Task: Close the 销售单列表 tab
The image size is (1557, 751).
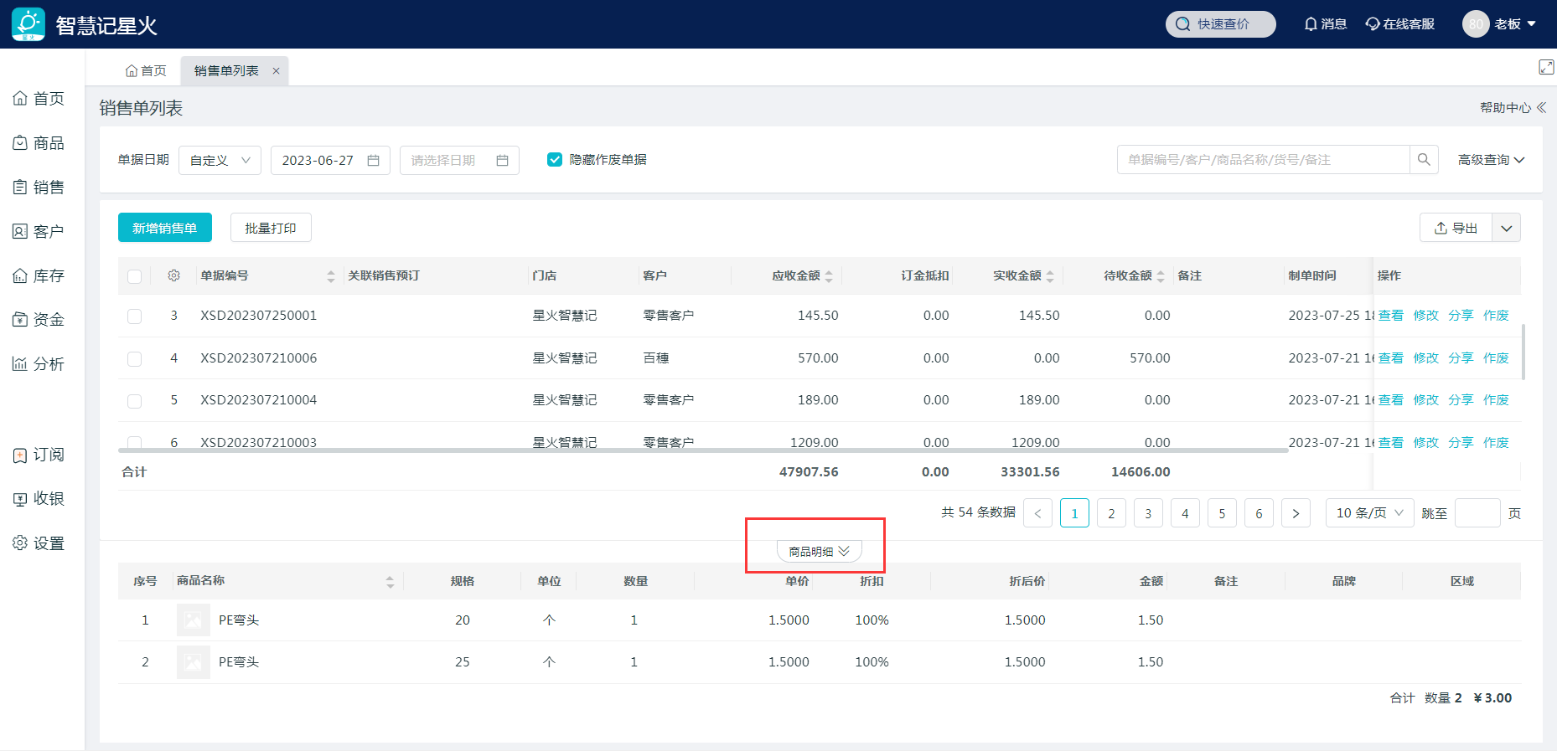Action: pos(276,71)
